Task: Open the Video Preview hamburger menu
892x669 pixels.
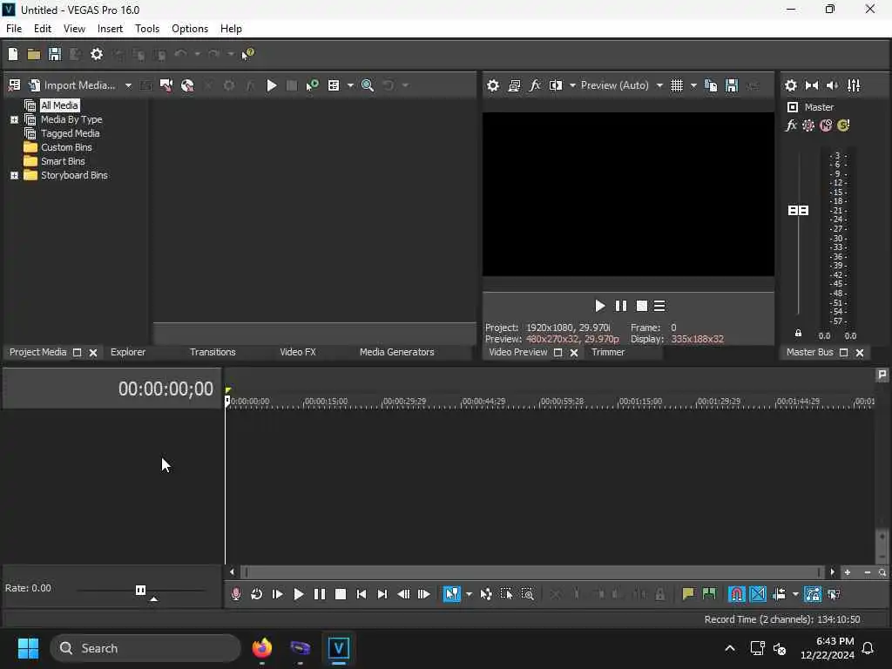Action: tap(659, 306)
